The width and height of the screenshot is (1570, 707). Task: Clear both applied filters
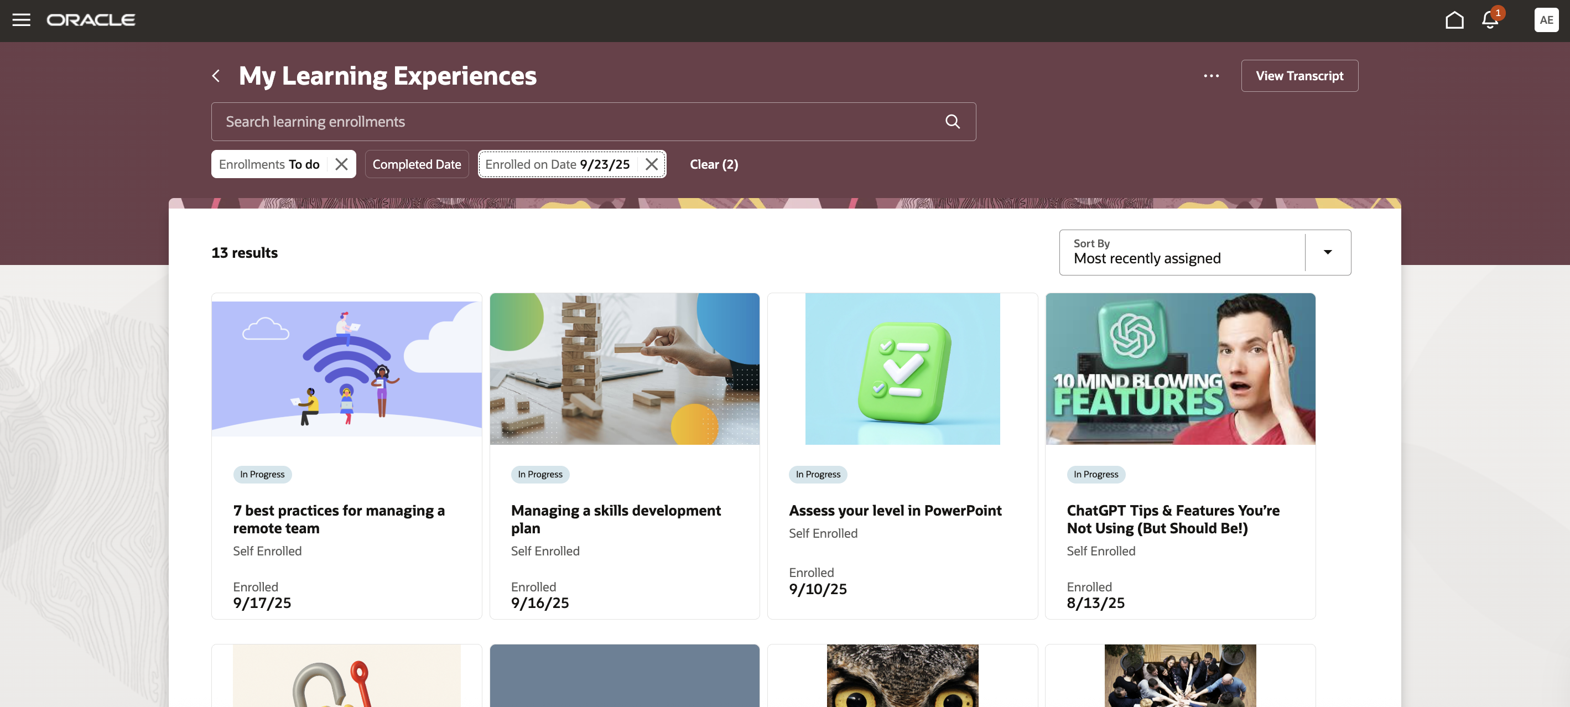coord(714,164)
